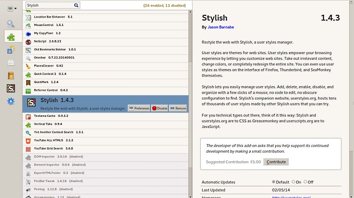Image resolution: width=354 pixels, height=198 pixels.
Task: Select the disabled FindBar Tweak row
Action: tap(106, 181)
